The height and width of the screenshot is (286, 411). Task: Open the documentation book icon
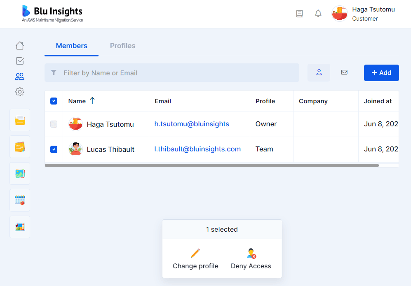300,14
